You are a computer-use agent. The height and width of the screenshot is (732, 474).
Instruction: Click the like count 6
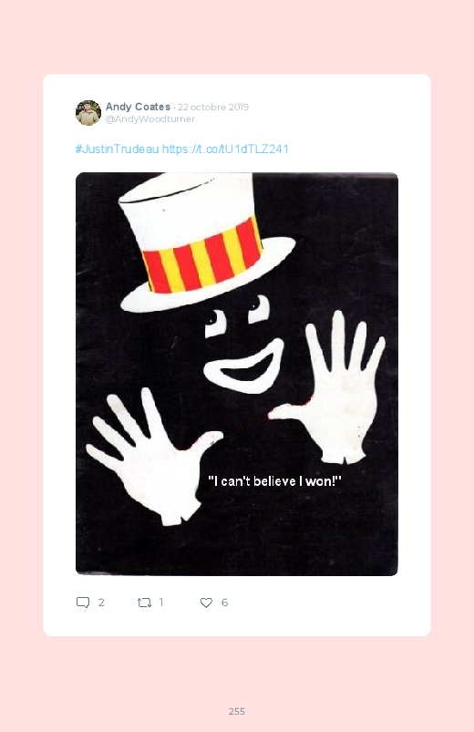coord(224,603)
